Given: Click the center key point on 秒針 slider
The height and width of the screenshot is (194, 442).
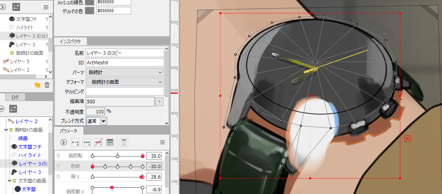Looking at the screenshot, I should point(118,167).
